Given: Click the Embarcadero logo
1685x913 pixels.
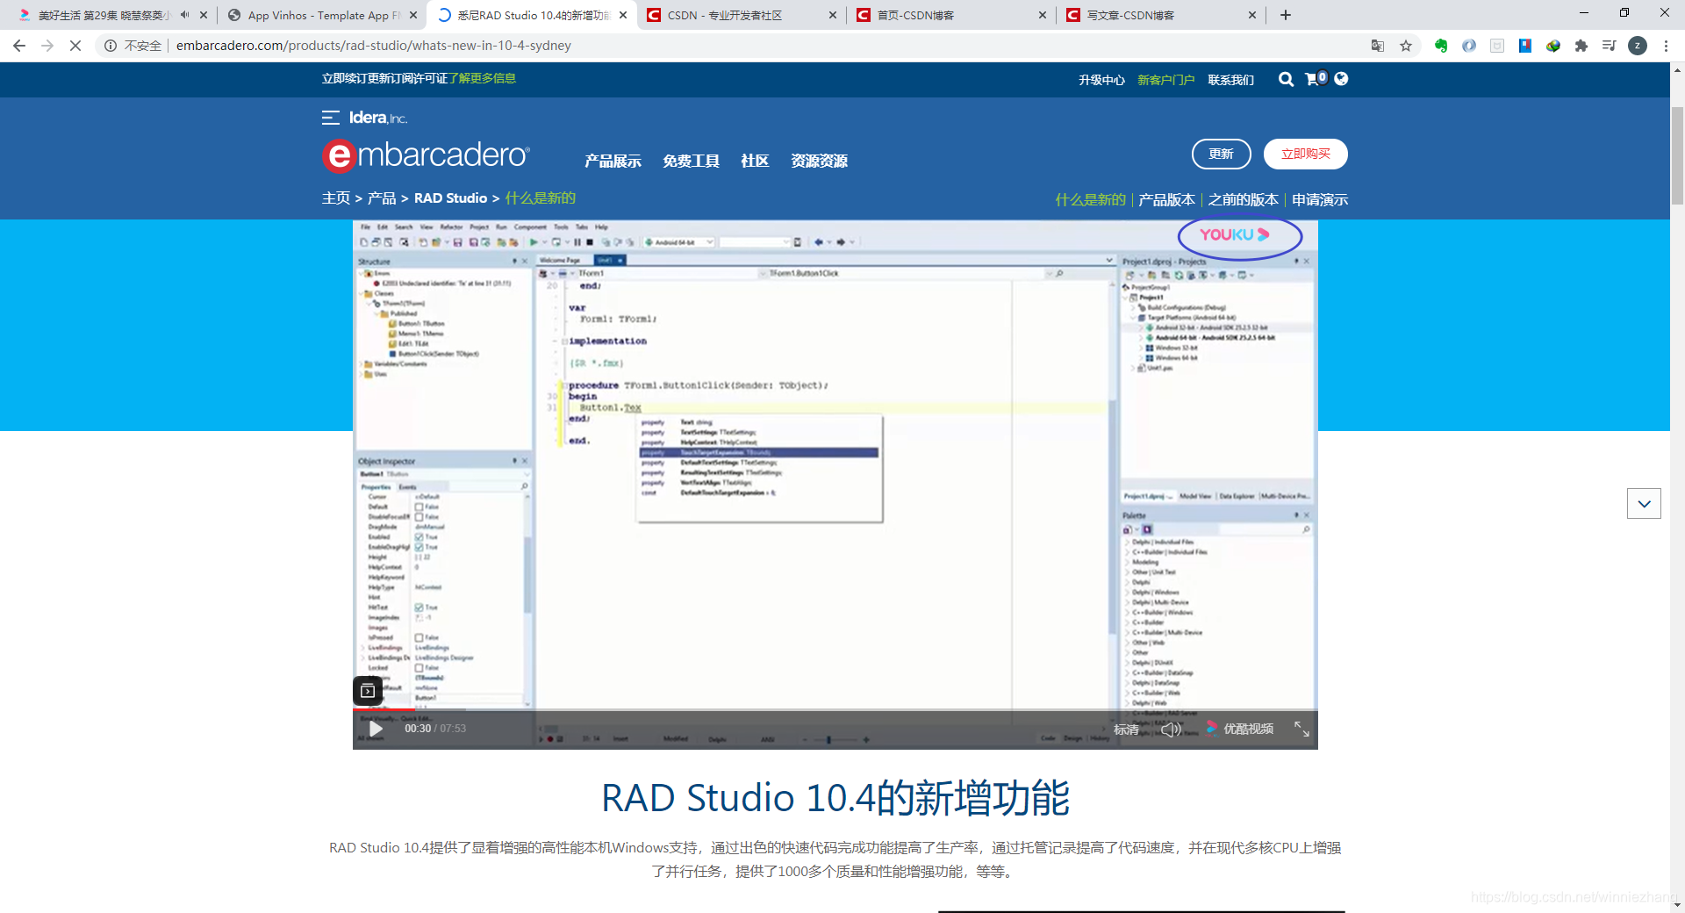Looking at the screenshot, I should [426, 155].
